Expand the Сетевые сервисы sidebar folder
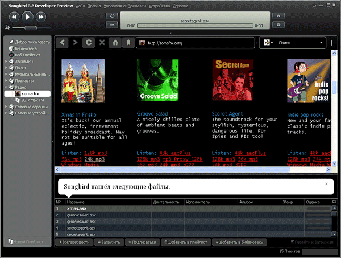This screenshot has width=341, height=258. (x=6, y=107)
